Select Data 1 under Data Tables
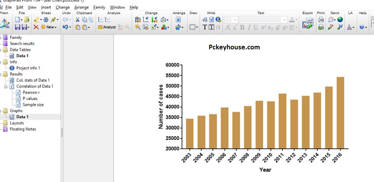 click(22, 56)
